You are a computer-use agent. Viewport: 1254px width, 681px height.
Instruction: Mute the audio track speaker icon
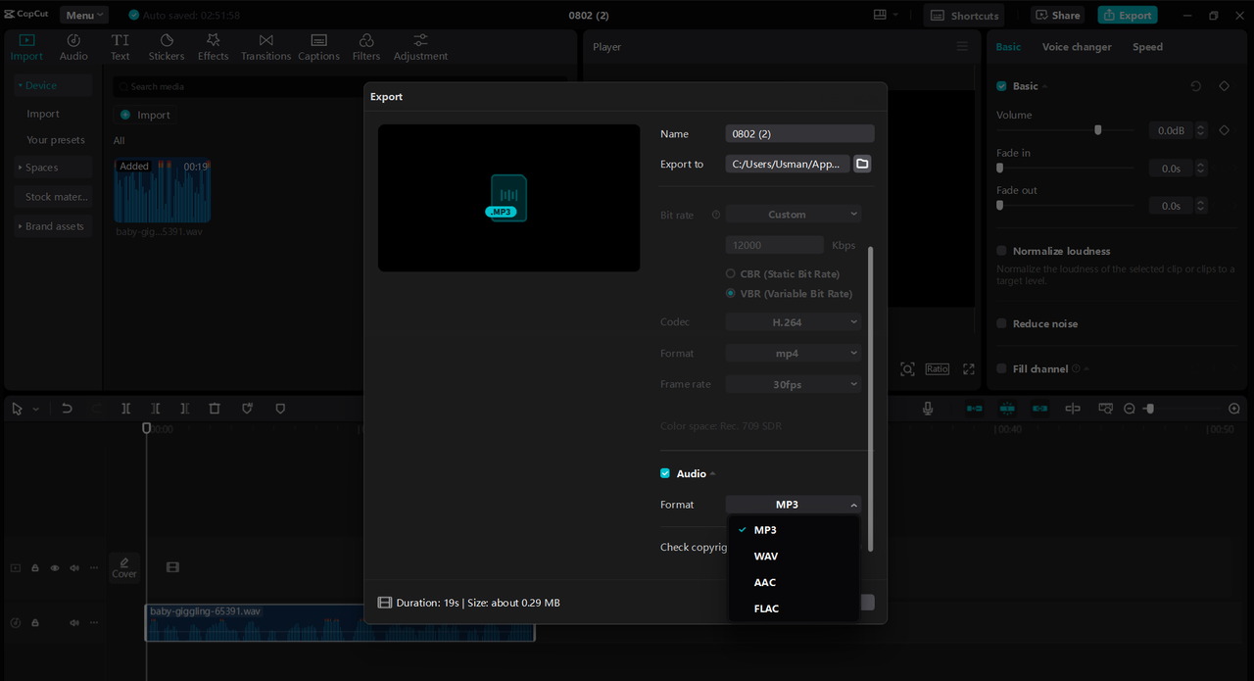(74, 622)
